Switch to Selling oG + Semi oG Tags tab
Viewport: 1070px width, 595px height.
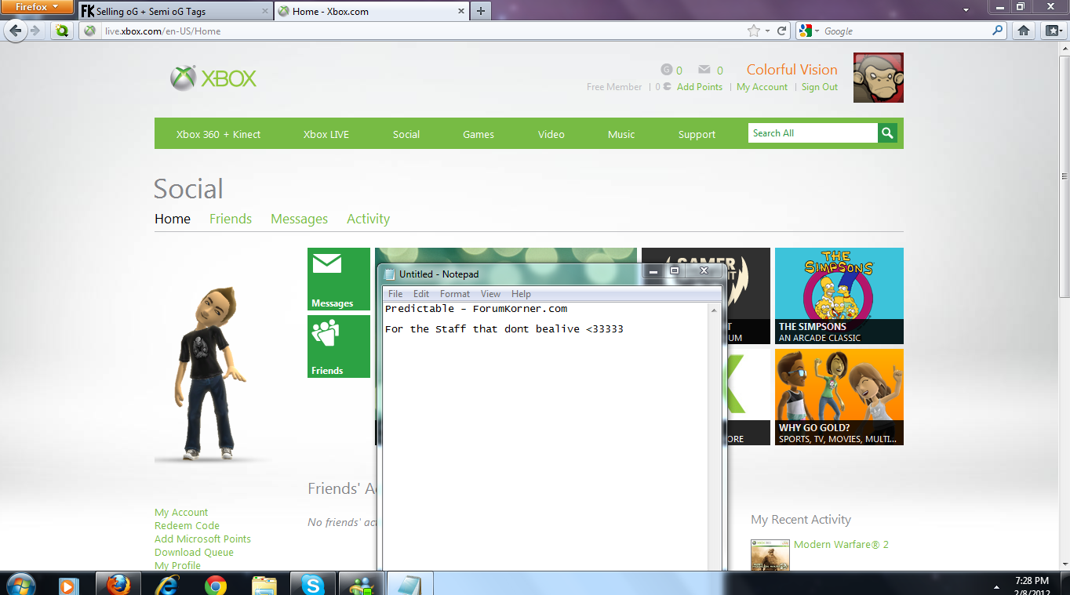[x=177, y=11]
